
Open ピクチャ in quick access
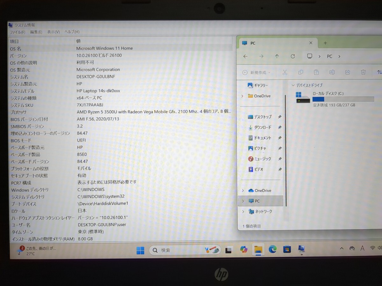coord(257,148)
